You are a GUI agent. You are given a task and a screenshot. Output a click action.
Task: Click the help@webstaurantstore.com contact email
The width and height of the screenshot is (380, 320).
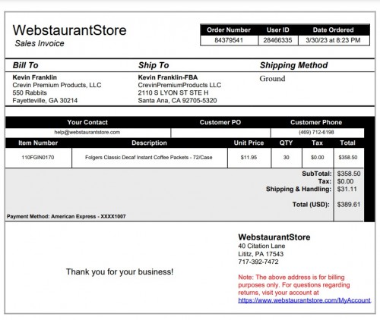pyautogui.click(x=87, y=132)
